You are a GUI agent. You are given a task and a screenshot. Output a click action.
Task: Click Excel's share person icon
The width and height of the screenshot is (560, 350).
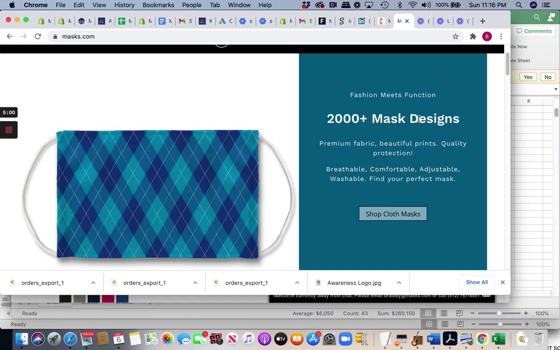tap(551, 17)
